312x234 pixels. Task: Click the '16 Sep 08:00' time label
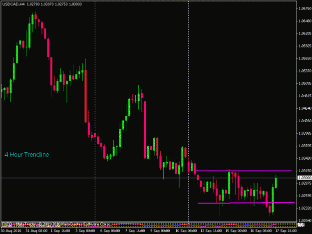[x=261, y=231]
